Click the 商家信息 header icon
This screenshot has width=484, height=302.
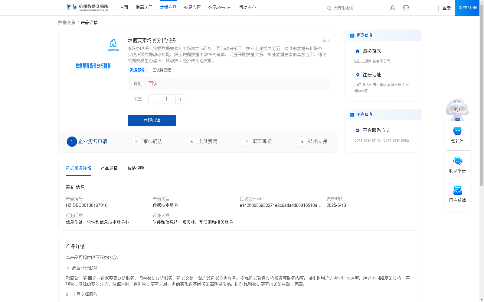[352, 35]
